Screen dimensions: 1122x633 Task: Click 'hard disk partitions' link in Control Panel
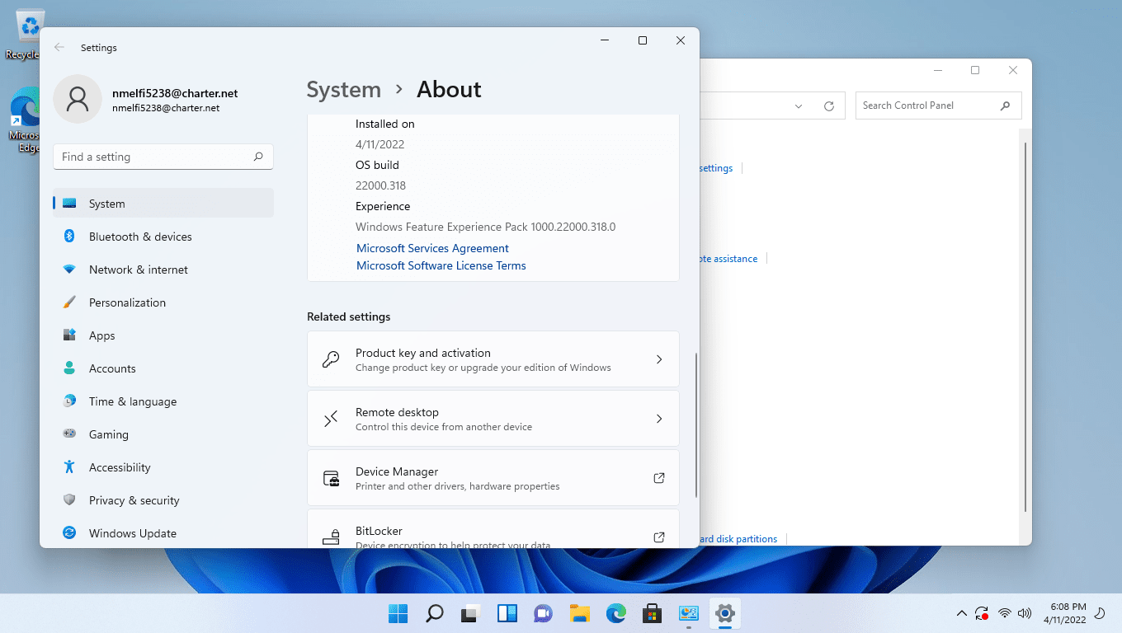pyautogui.click(x=738, y=539)
